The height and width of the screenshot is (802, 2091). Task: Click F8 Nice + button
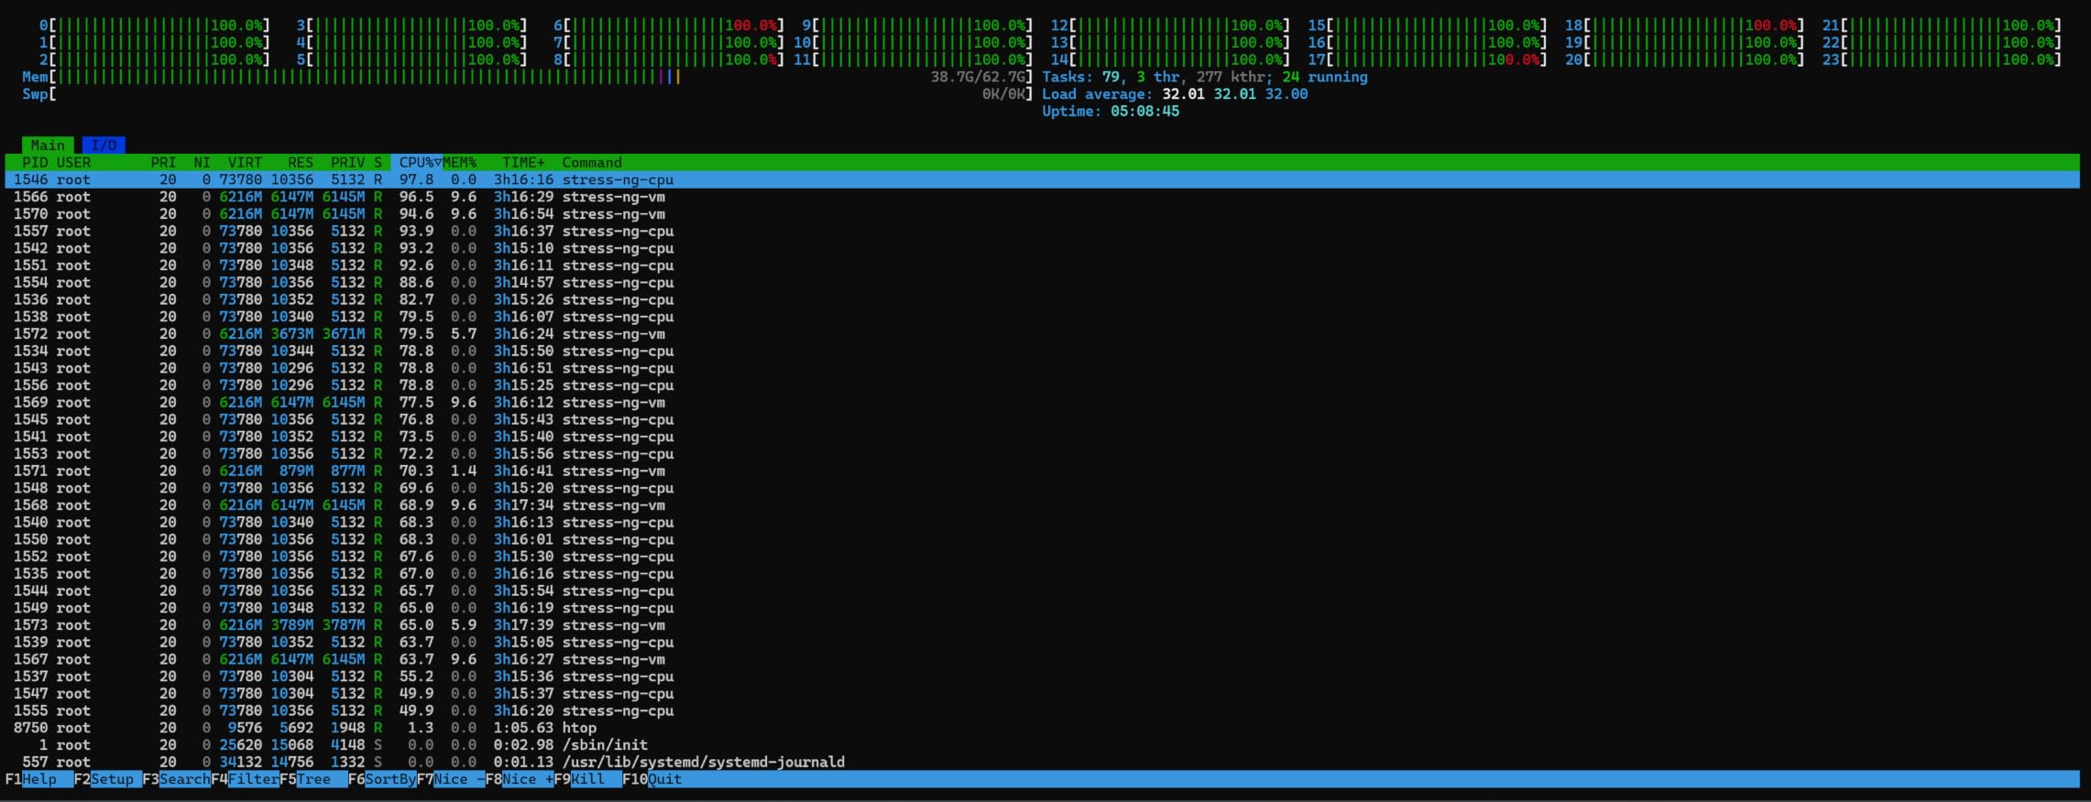pos(520,779)
